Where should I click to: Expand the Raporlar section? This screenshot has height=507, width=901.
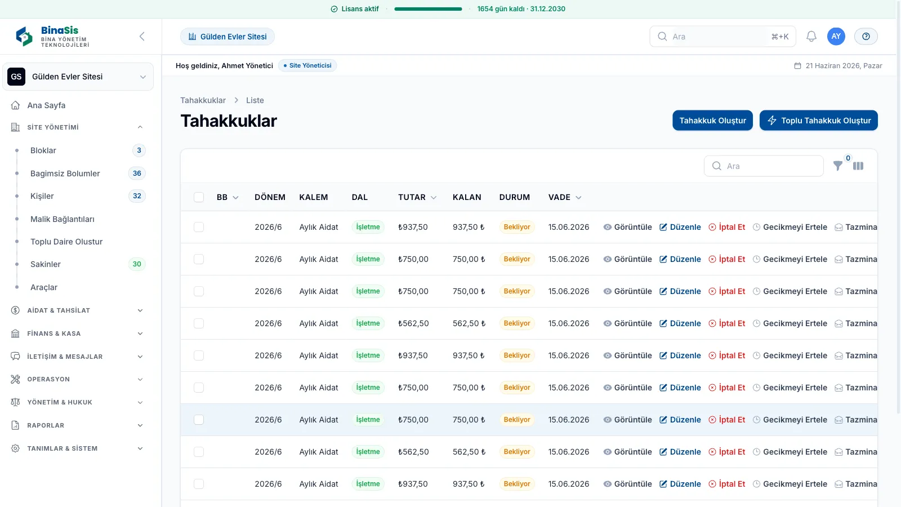tap(140, 425)
